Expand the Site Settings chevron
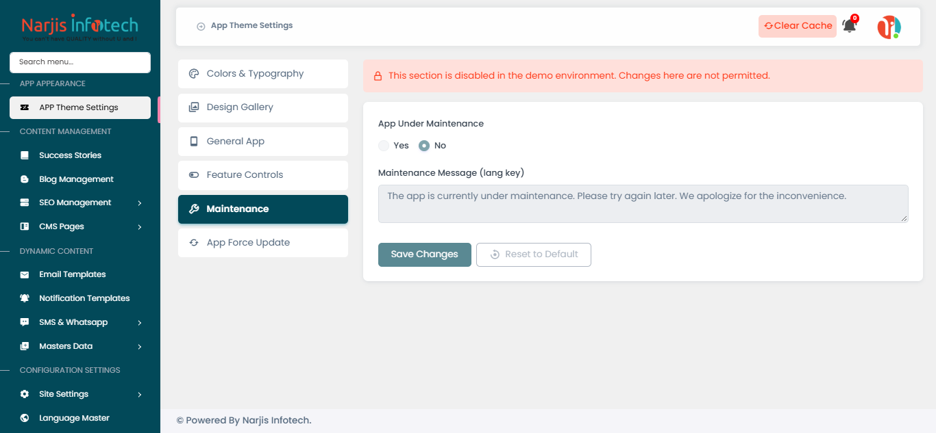The width and height of the screenshot is (936, 433). tap(140, 395)
